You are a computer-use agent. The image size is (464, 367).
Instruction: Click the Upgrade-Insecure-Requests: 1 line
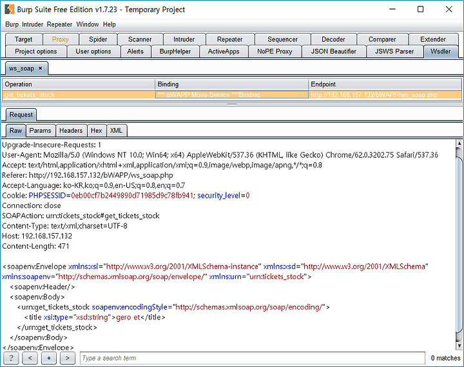[x=52, y=145]
